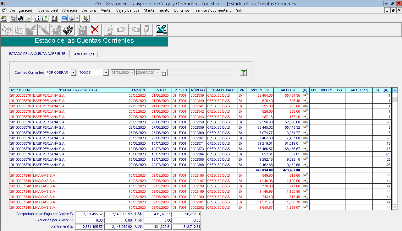
Task: Click the detail arrow icon for invoice 0002196
Action: click(x=305, y=175)
